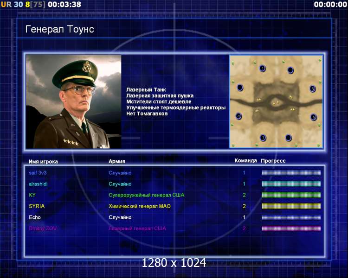Viewport: 348px width, 278px height.
Task: Click start position marker 7 on minimap
Action: [x=263, y=138]
